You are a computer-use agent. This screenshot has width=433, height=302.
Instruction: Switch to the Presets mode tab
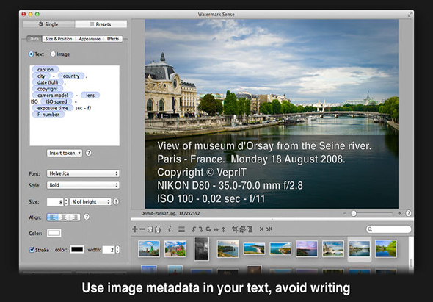coord(101,24)
